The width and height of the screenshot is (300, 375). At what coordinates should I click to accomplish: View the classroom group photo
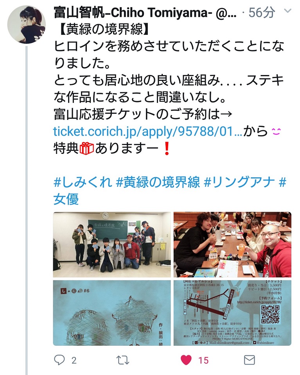[112, 245]
